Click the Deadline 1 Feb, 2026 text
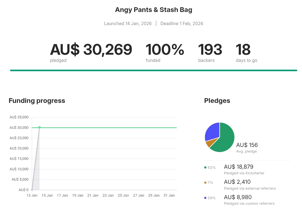Screen dimensions: 302x222 click(x=182, y=23)
